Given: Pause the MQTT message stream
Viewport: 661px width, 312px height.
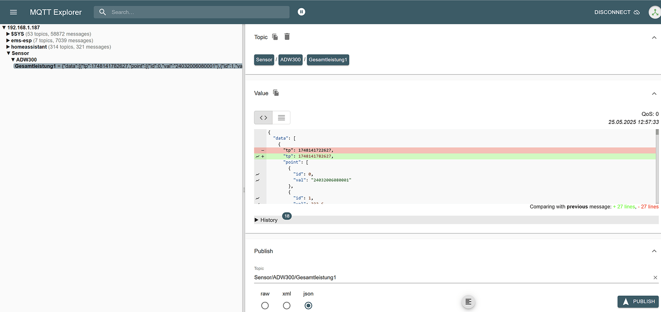Looking at the screenshot, I should click(301, 11).
